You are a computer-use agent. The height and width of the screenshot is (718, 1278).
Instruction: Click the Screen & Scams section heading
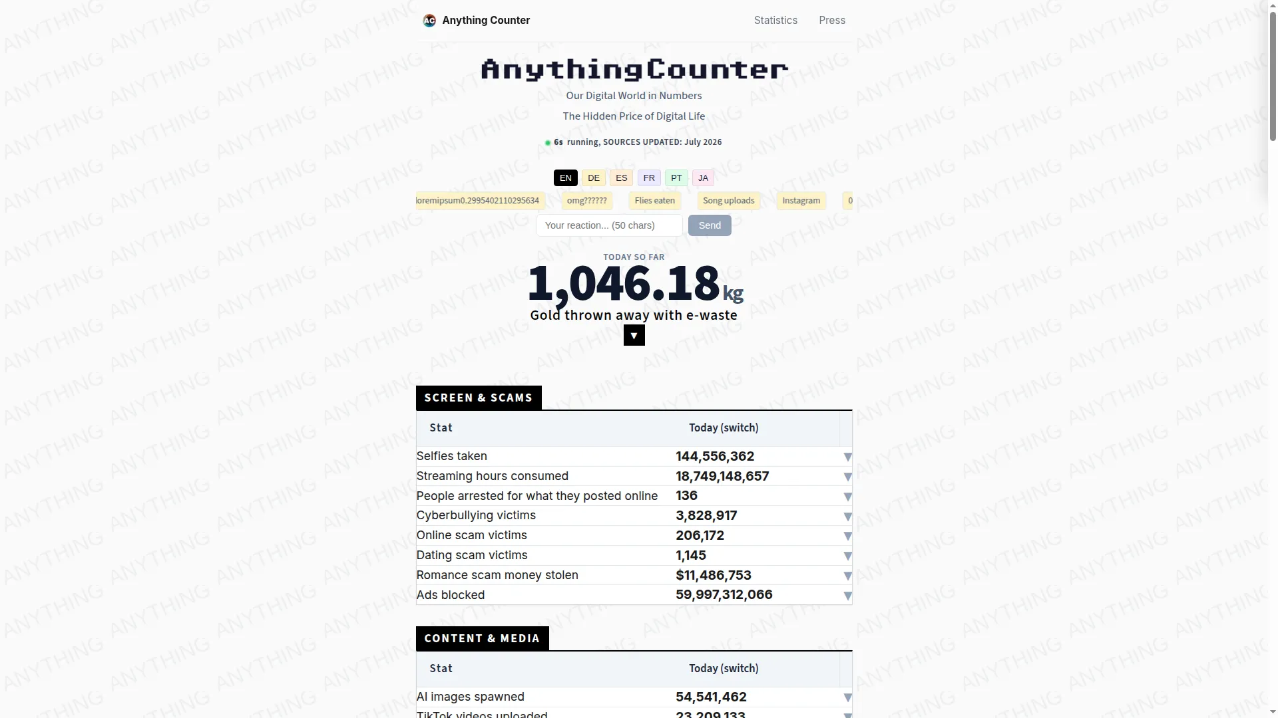(479, 398)
